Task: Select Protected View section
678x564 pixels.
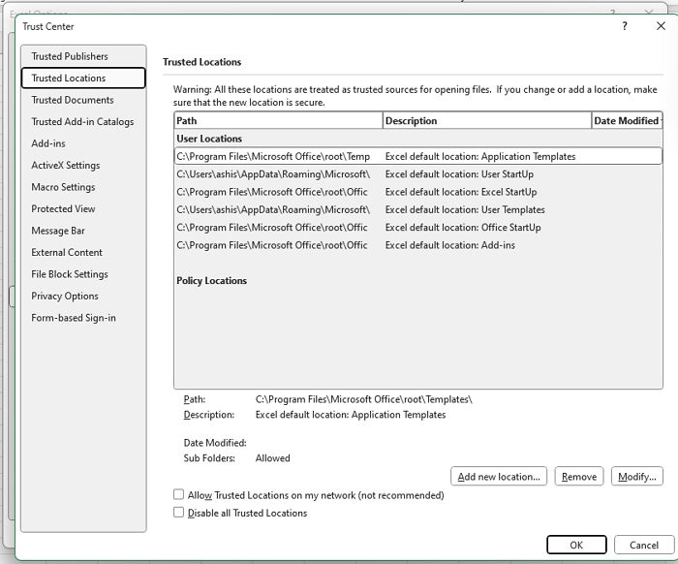Action: click(83, 208)
